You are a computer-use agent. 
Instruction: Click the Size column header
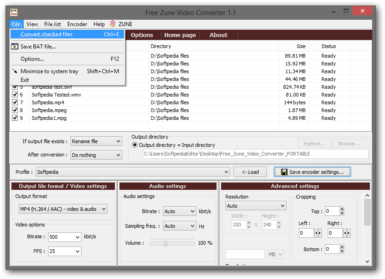coord(293,46)
